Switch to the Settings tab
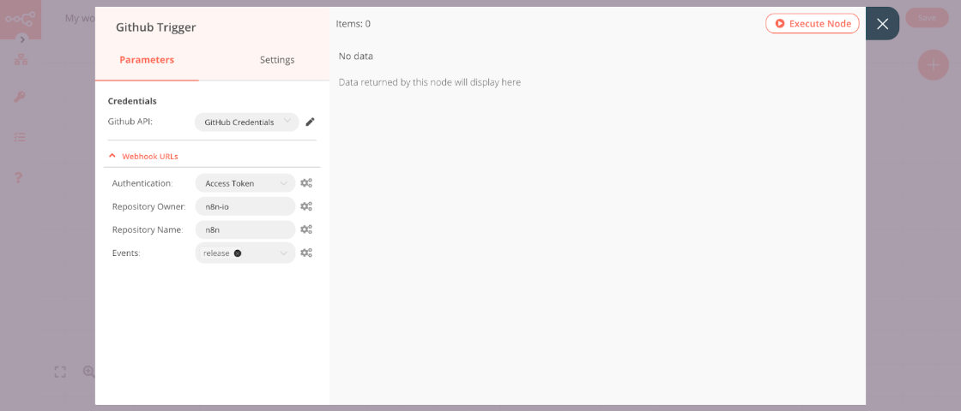Viewport: 961px width, 411px height. coord(277,60)
